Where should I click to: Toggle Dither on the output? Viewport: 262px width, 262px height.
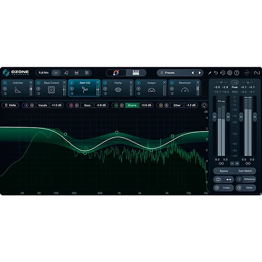(x=247, y=187)
